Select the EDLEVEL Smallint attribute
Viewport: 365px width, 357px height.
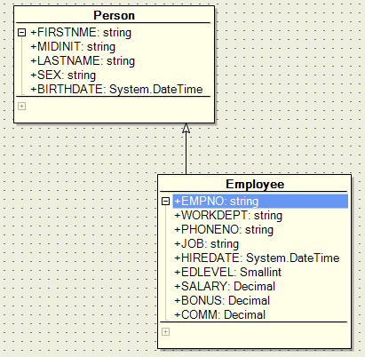pyautogui.click(x=227, y=272)
